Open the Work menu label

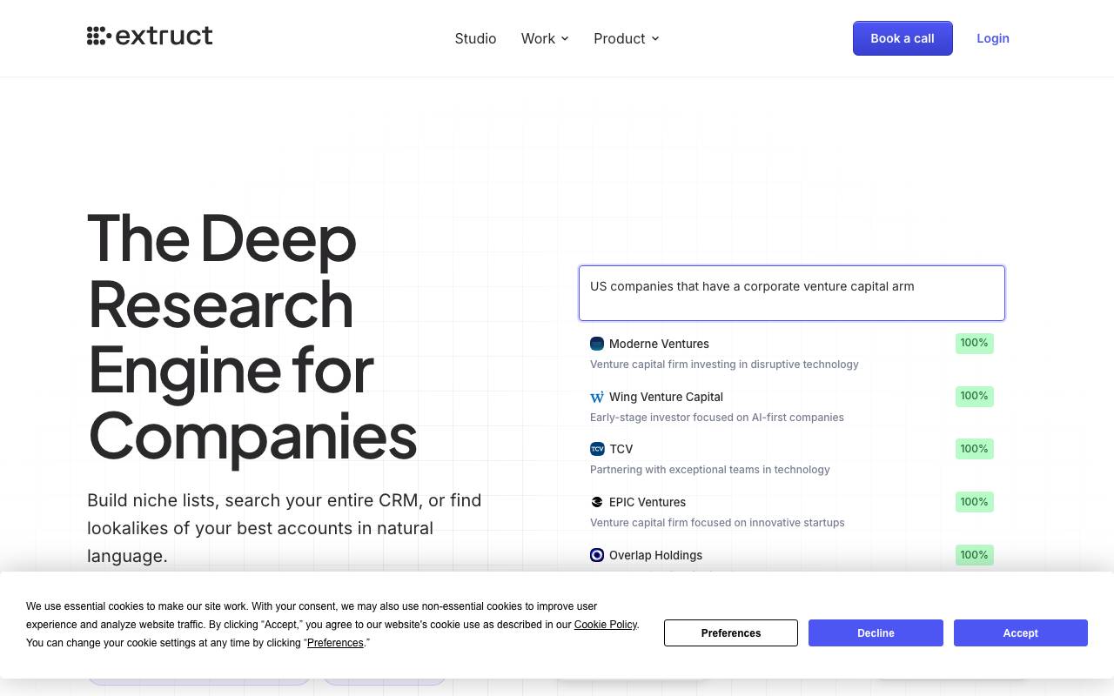point(538,38)
